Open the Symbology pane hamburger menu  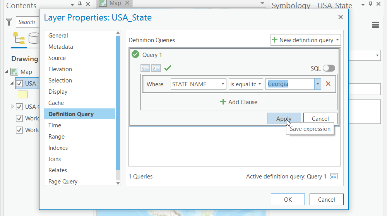pyautogui.click(x=375, y=25)
